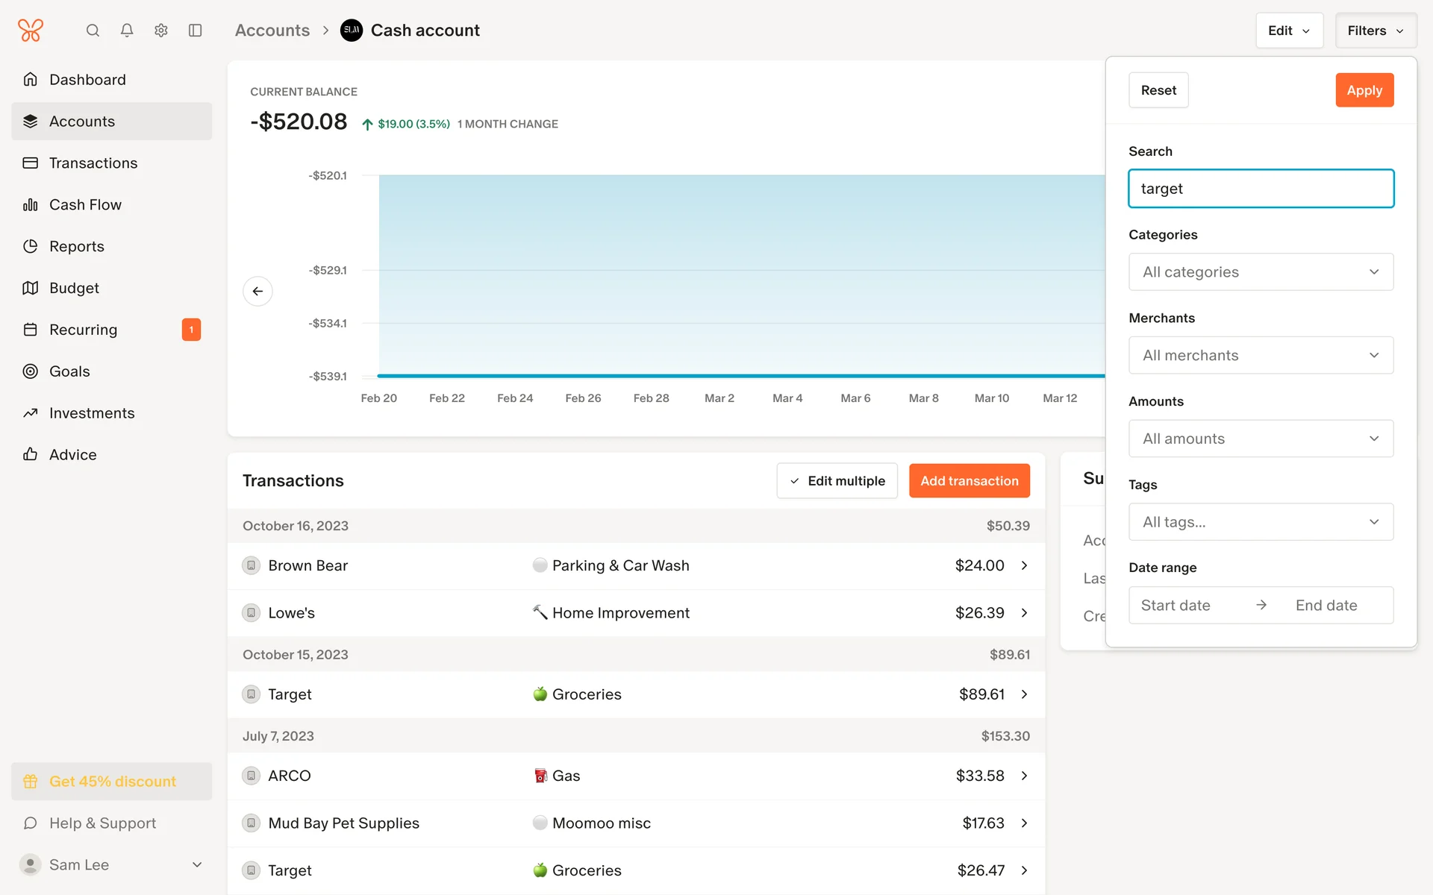This screenshot has height=895, width=1433.
Task: Expand the All merchants dropdown
Action: pyautogui.click(x=1261, y=356)
